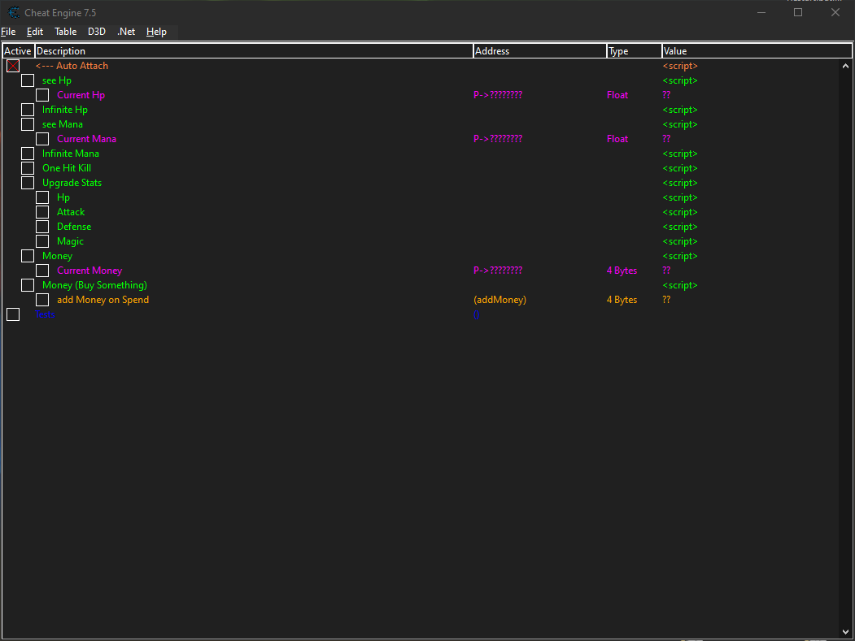
Task: Tick the Current Money checkbox
Action: (x=42, y=271)
